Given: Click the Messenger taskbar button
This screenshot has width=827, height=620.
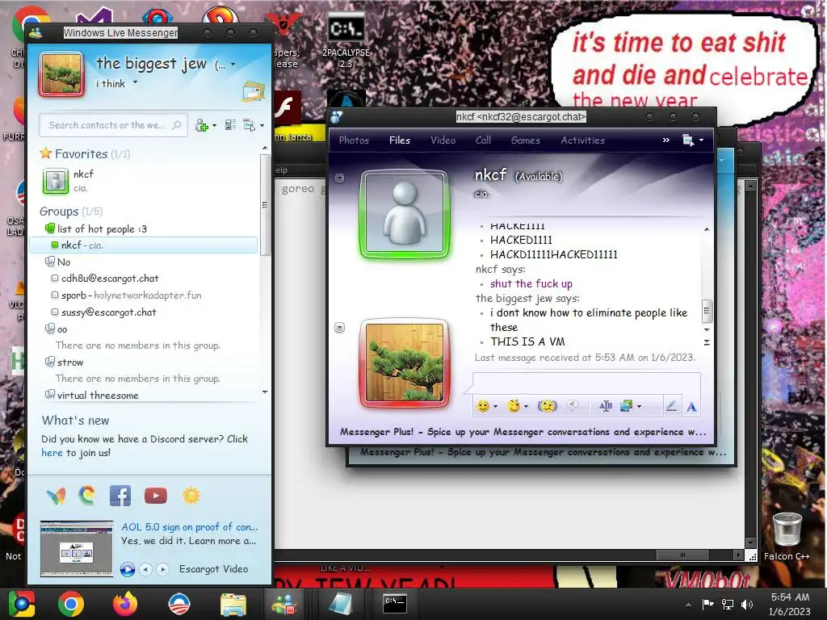Looking at the screenshot, I should pyautogui.click(x=284, y=604).
